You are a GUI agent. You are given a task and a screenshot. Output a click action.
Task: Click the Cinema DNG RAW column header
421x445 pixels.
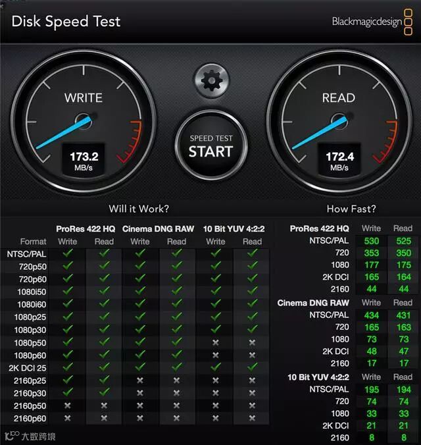coord(158,228)
